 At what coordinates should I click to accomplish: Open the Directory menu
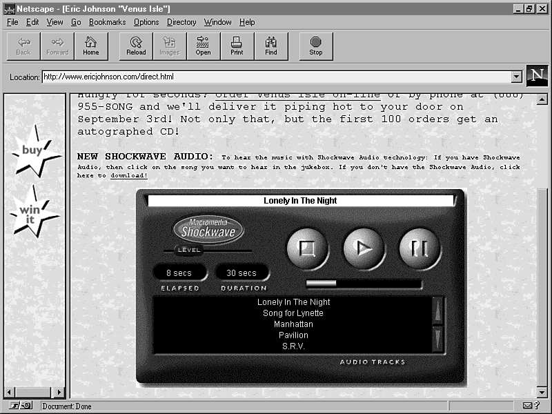(181, 22)
